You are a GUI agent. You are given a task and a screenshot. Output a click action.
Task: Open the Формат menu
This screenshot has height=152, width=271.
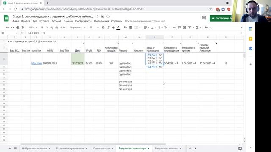56,21
